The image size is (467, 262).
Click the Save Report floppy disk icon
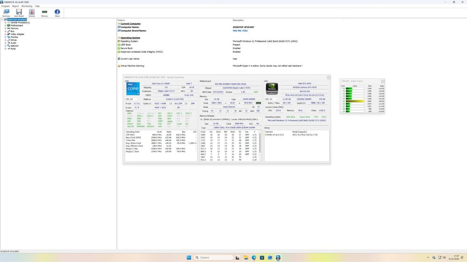point(19,13)
